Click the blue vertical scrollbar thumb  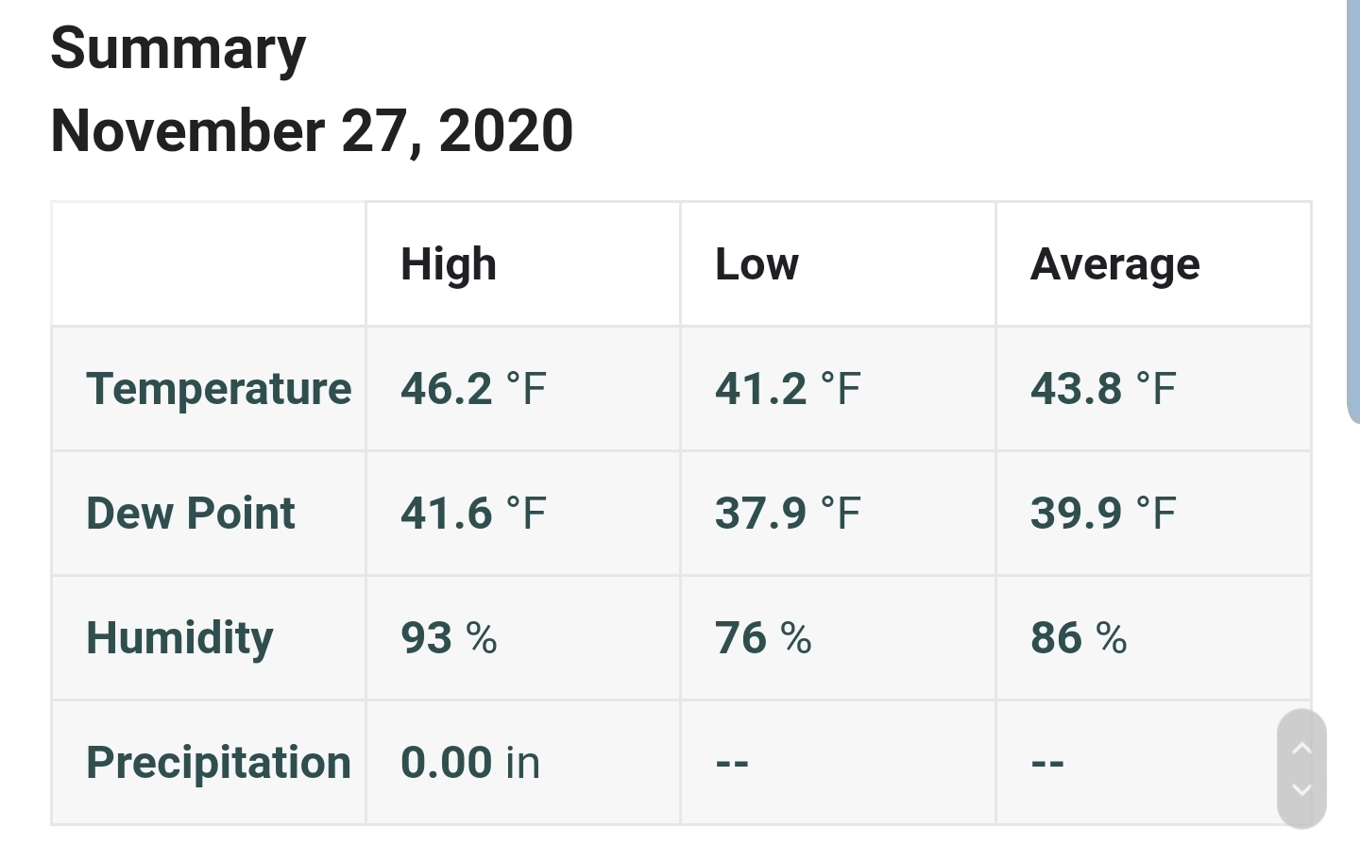point(1353,211)
